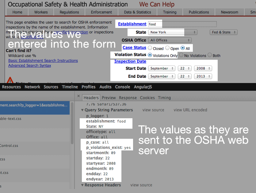The height and width of the screenshot is (193, 256).
Task: Switch to DevTools Audits panel
Action: point(105,87)
